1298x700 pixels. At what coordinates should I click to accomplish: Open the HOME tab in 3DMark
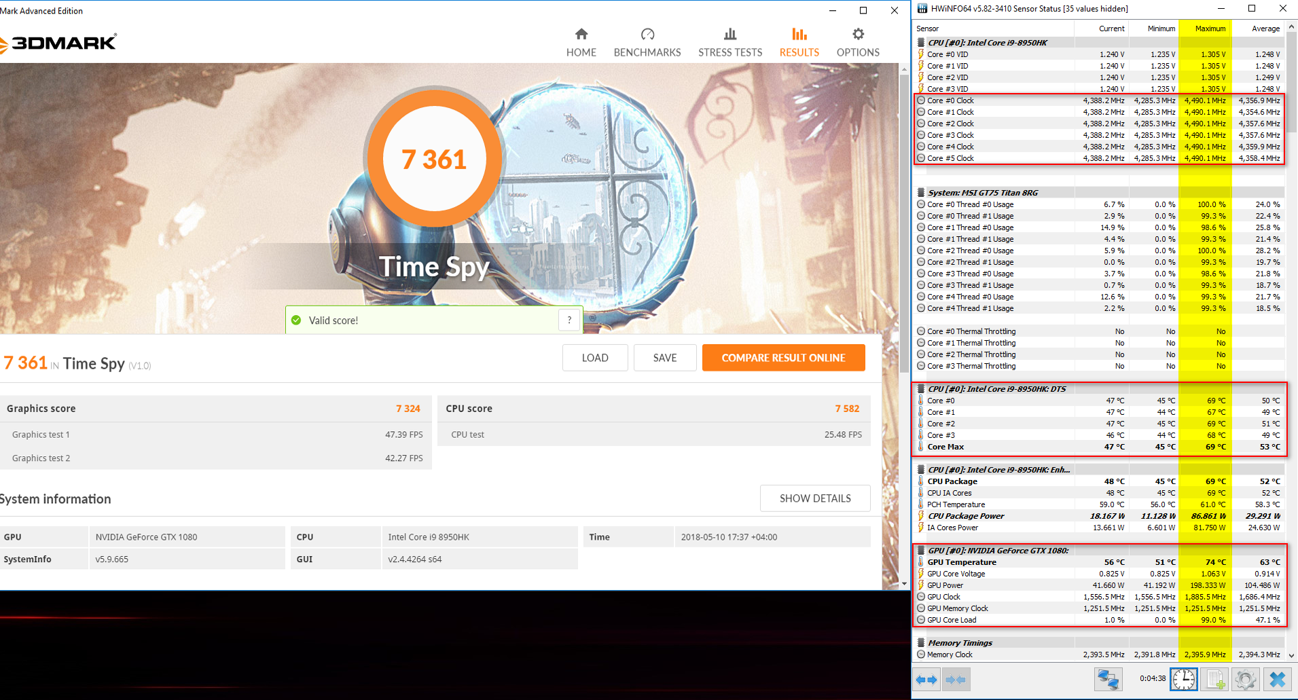581,43
